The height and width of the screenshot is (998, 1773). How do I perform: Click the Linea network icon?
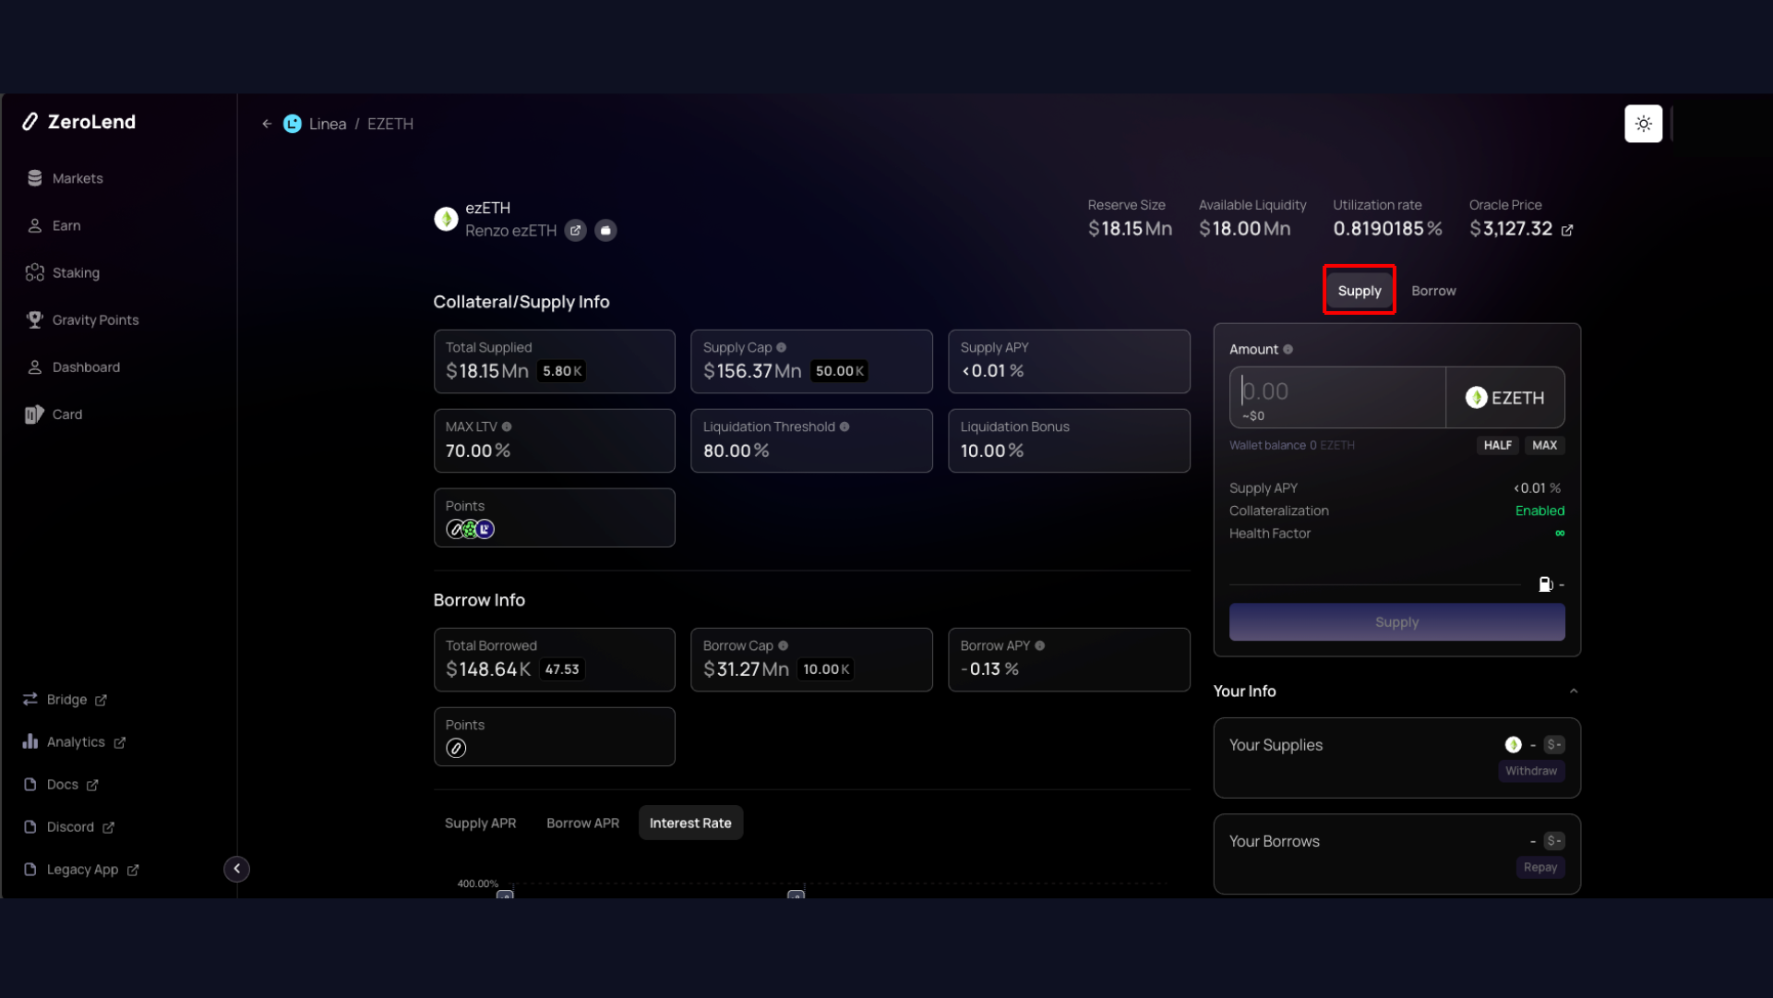click(x=293, y=124)
